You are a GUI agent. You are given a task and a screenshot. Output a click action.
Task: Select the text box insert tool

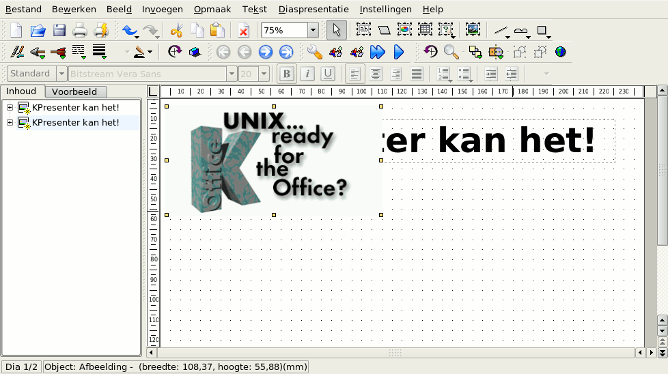pyautogui.click(x=363, y=30)
